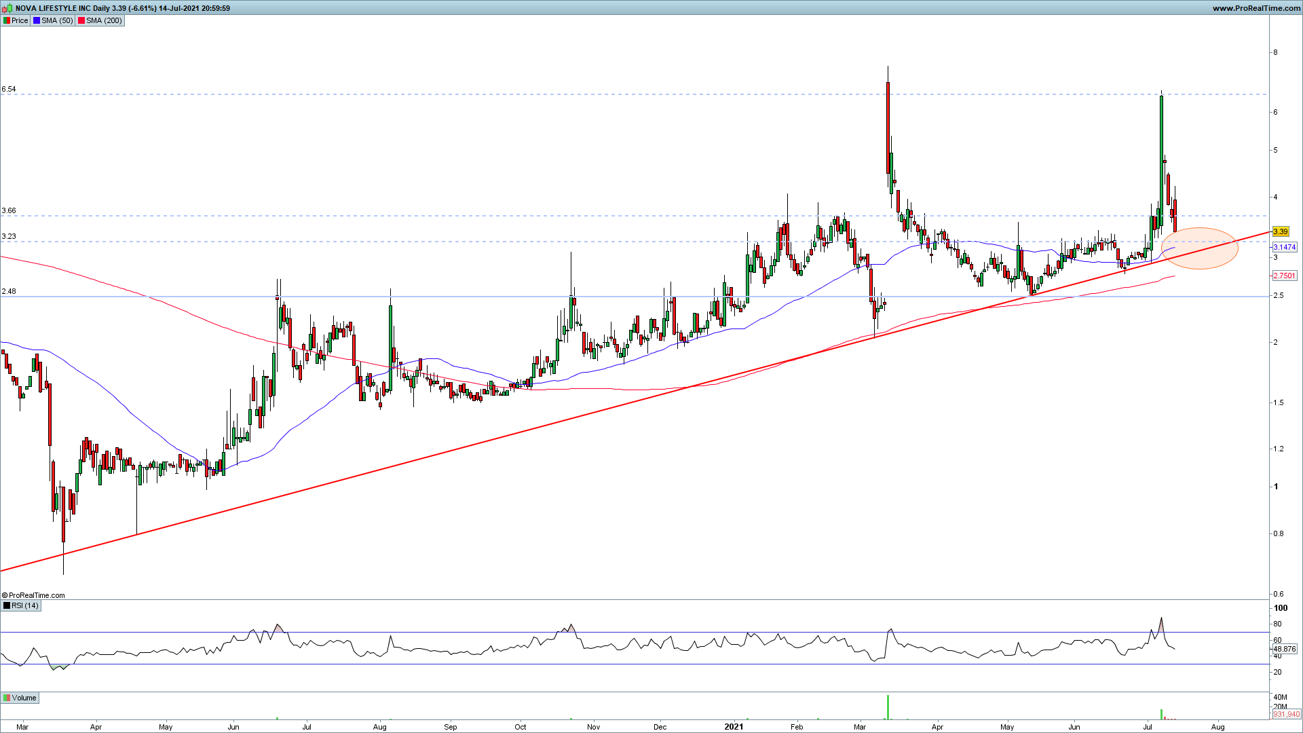Open the SMA (50) indicator label
Screen dimensions: 1303x733
pos(57,20)
